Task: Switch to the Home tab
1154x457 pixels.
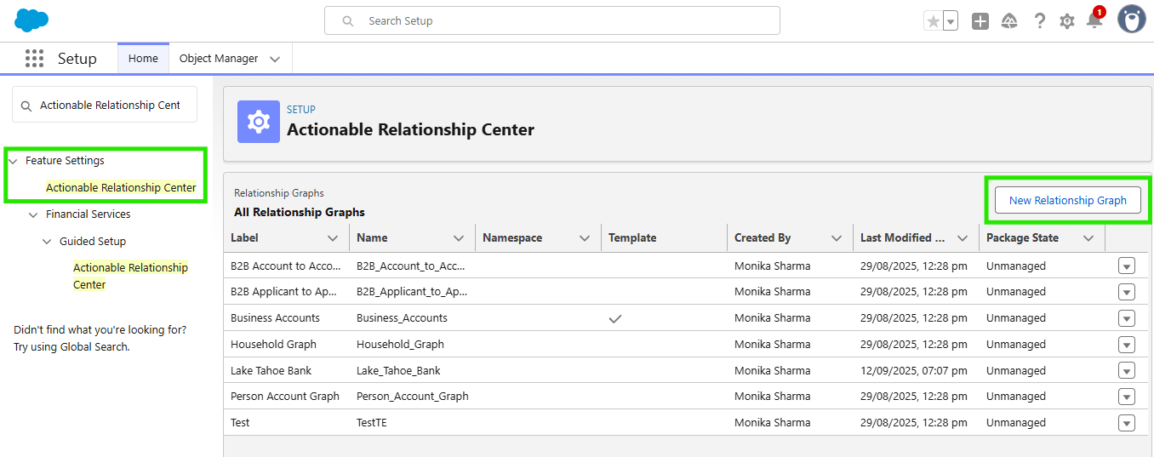Action: [x=143, y=59]
